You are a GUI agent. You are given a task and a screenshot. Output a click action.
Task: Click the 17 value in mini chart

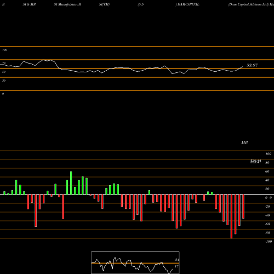coord(176,266)
